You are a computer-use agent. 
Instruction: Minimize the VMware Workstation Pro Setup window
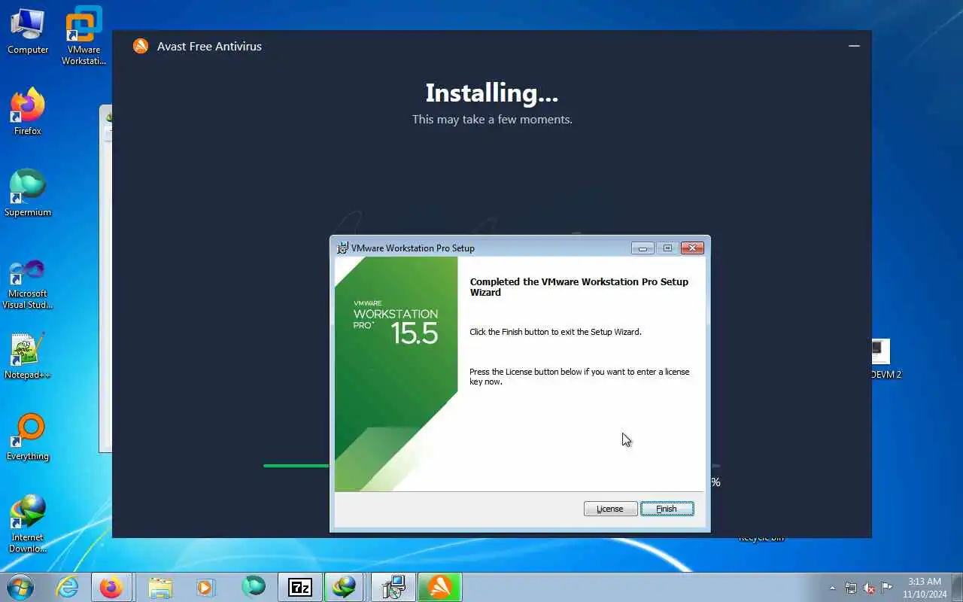coord(643,248)
